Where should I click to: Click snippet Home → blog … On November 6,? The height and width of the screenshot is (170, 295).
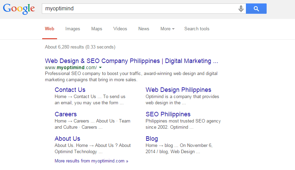[179, 148]
